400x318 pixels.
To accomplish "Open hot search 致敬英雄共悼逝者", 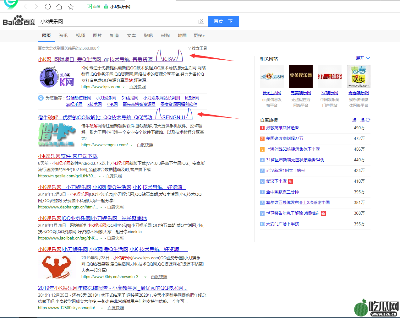I will tap(282, 128).
